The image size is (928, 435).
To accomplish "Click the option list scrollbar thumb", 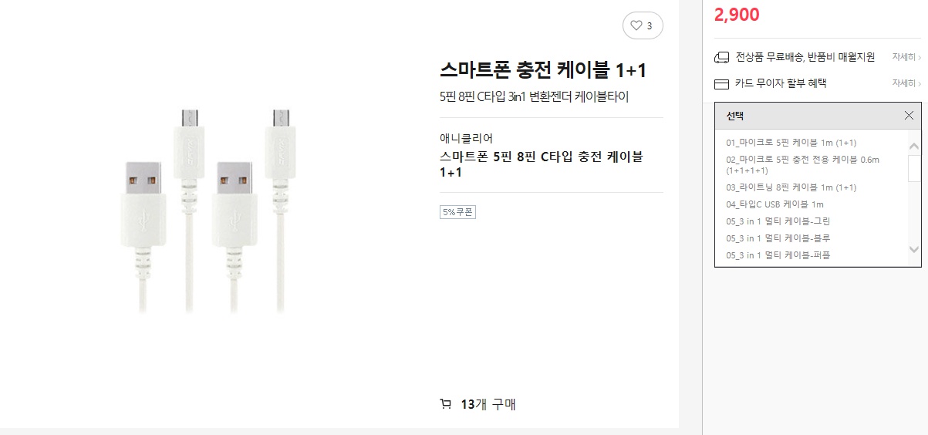I will tap(914, 168).
